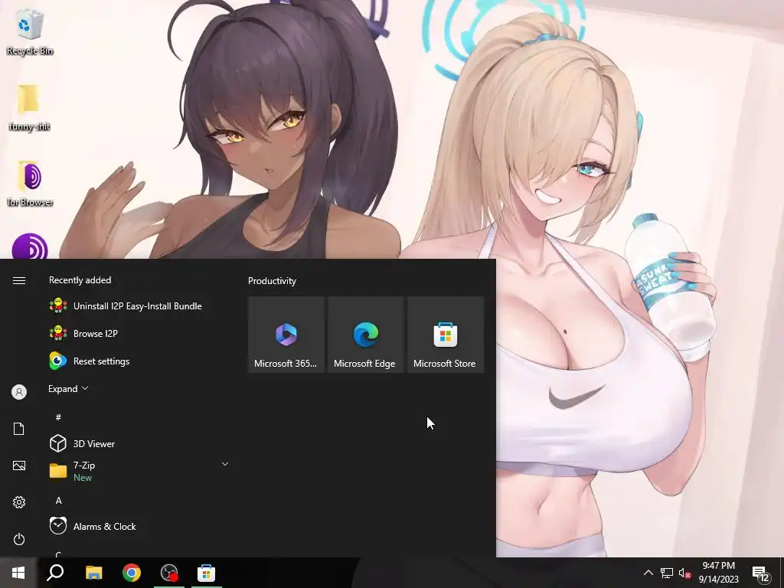Screen dimensions: 784x588
Task: Click the A letter header in app list
Action: click(x=58, y=501)
